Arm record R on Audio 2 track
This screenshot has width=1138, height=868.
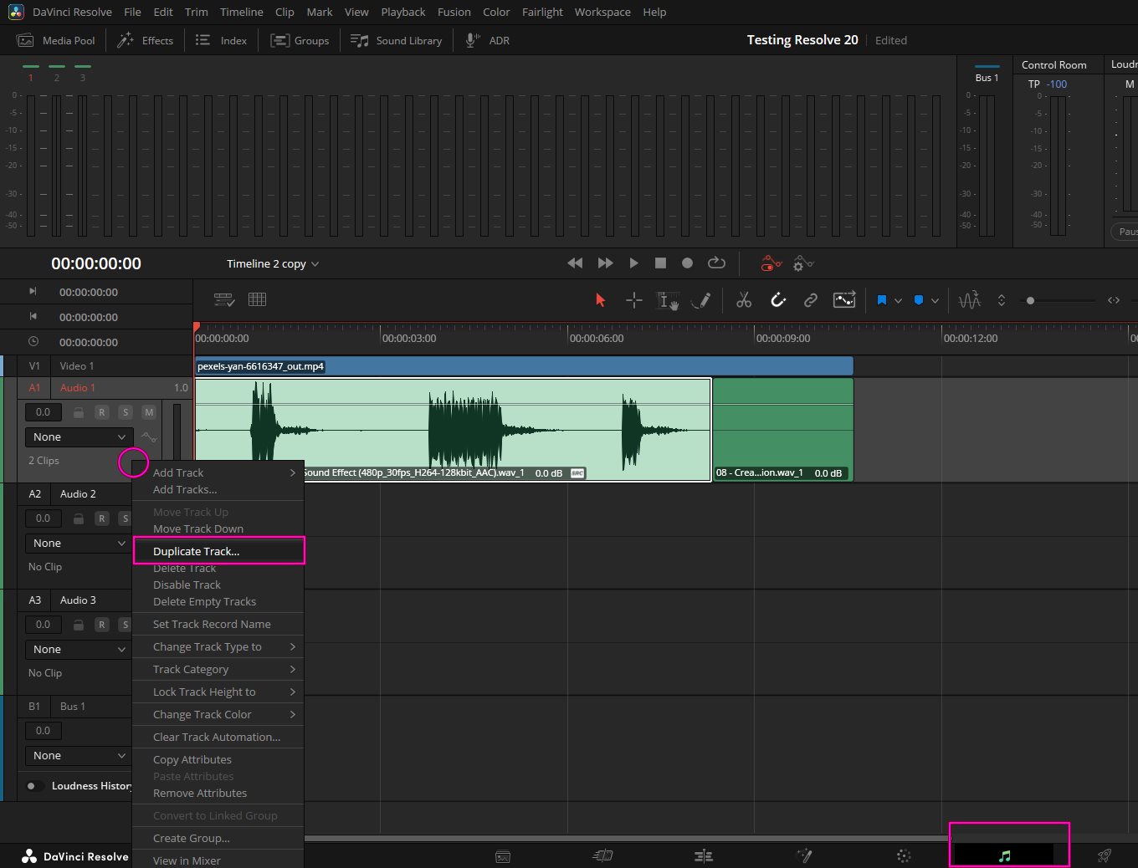pyautogui.click(x=102, y=518)
